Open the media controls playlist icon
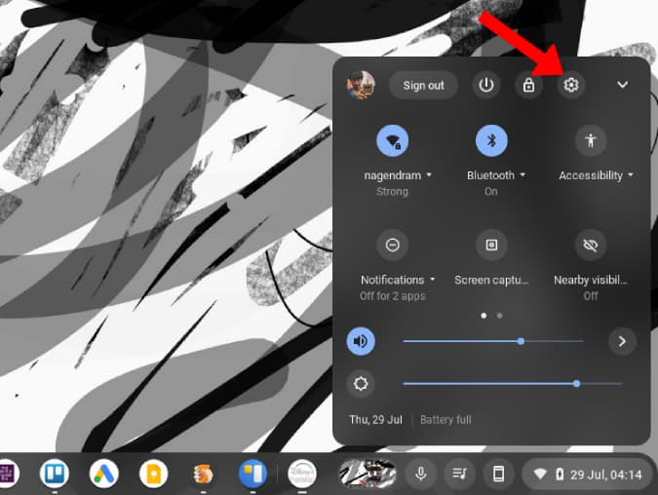The image size is (658, 495). click(459, 474)
